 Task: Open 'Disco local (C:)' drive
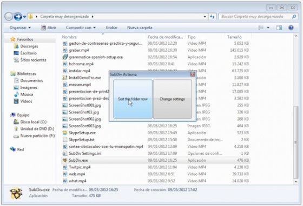click(33, 122)
